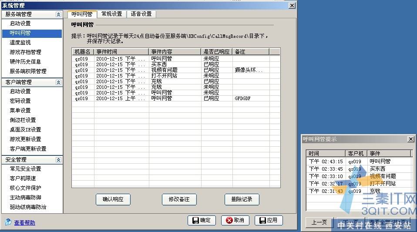
Task: Select the 02:31:43 充钱 popup row
Action: [359, 191]
